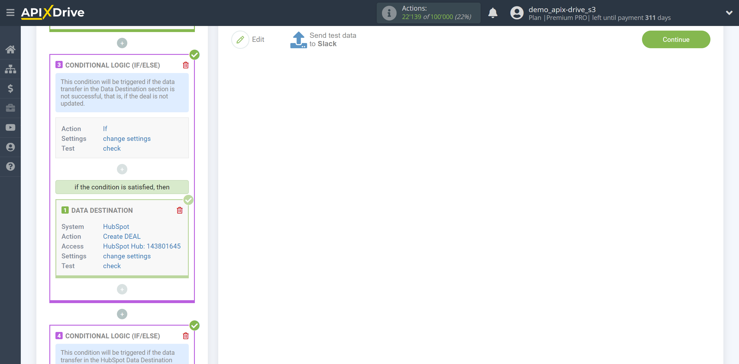739x364 pixels.
Task: Click the number 4 step badge
Action: coord(59,335)
